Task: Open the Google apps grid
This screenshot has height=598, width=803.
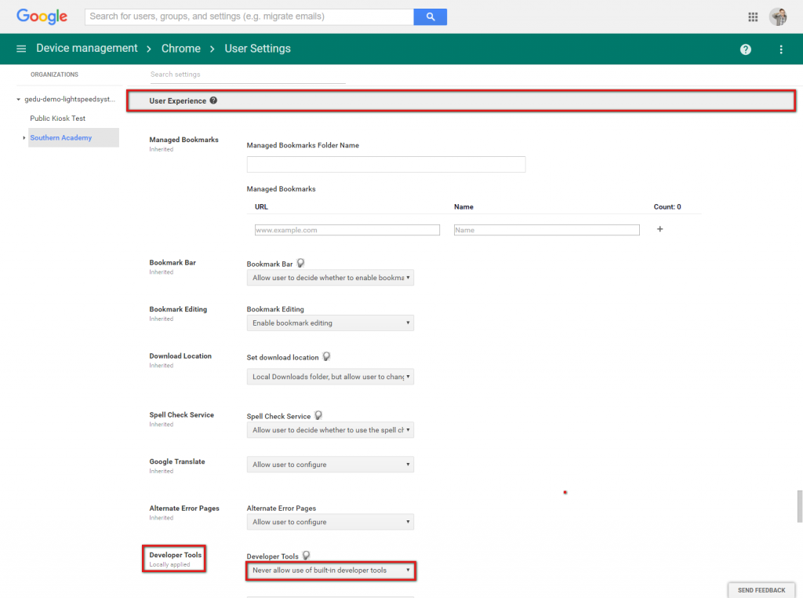Action: (753, 17)
